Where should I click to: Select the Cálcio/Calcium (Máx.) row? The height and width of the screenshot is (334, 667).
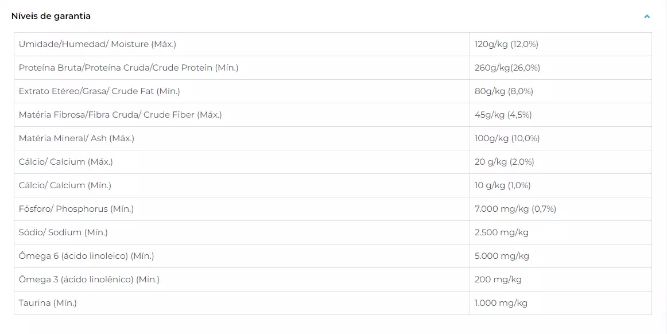(x=333, y=162)
